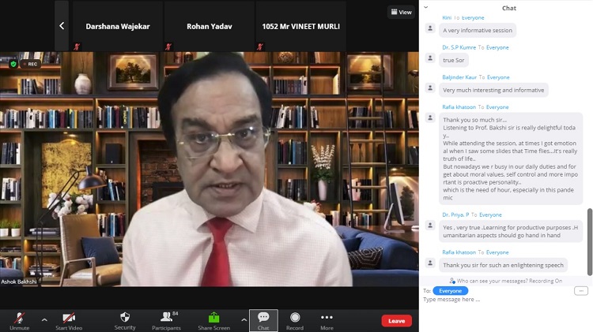593x332 pixels.
Task: Open the More options ellipsis in toolbar
Action: coord(327,319)
